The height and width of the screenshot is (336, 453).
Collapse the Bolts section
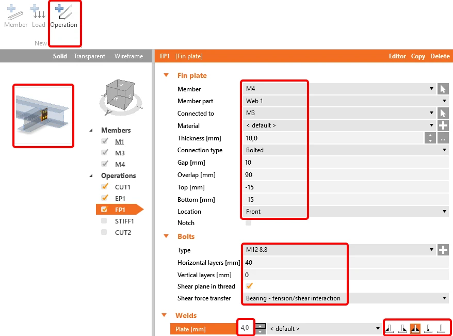(x=166, y=236)
